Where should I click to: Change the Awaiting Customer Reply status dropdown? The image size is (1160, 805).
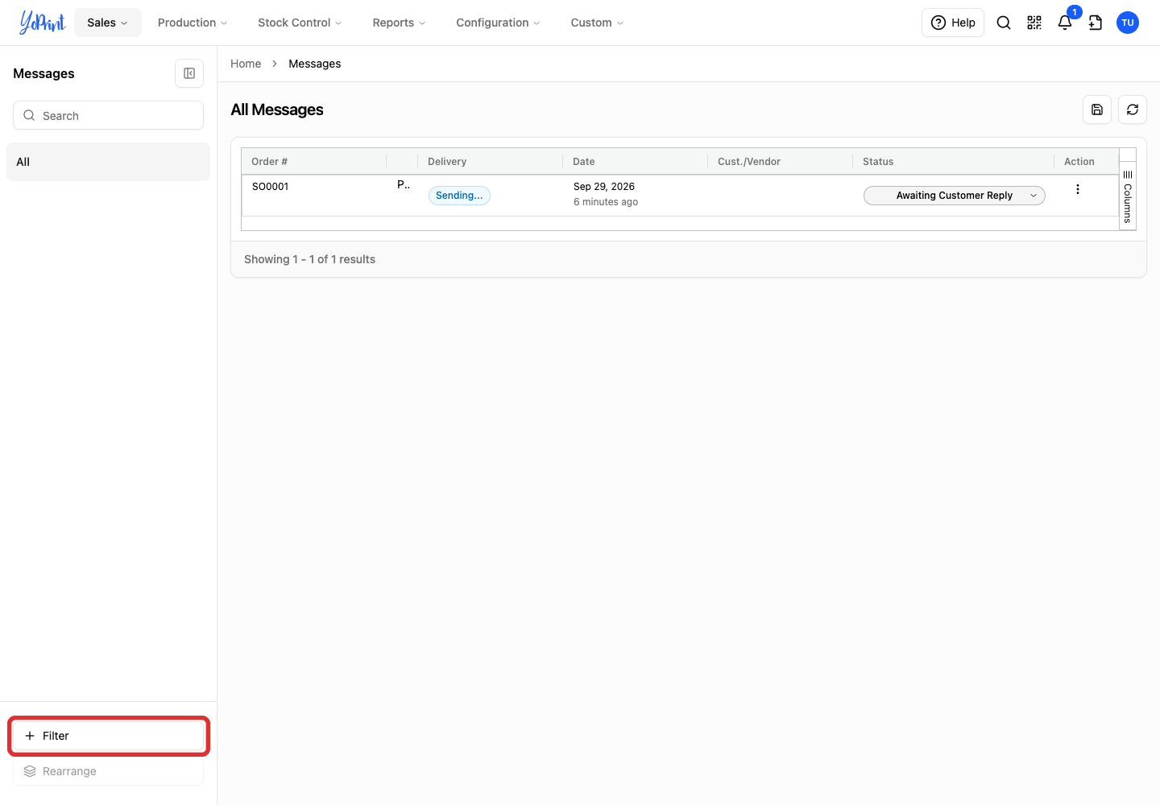[955, 196]
